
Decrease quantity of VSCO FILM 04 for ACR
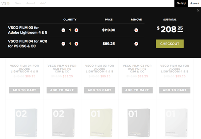tap(63, 44)
